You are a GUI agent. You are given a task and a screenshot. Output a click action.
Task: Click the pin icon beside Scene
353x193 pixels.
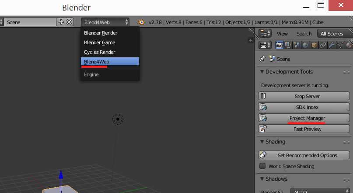tap(262, 59)
